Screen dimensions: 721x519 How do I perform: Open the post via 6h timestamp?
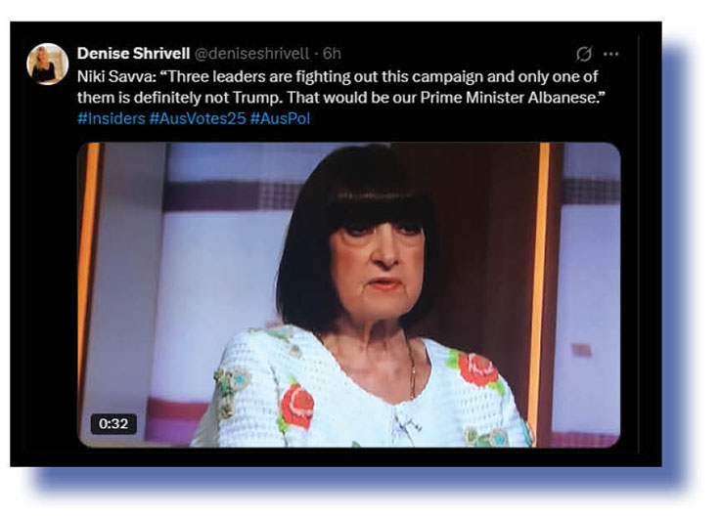tap(332, 54)
